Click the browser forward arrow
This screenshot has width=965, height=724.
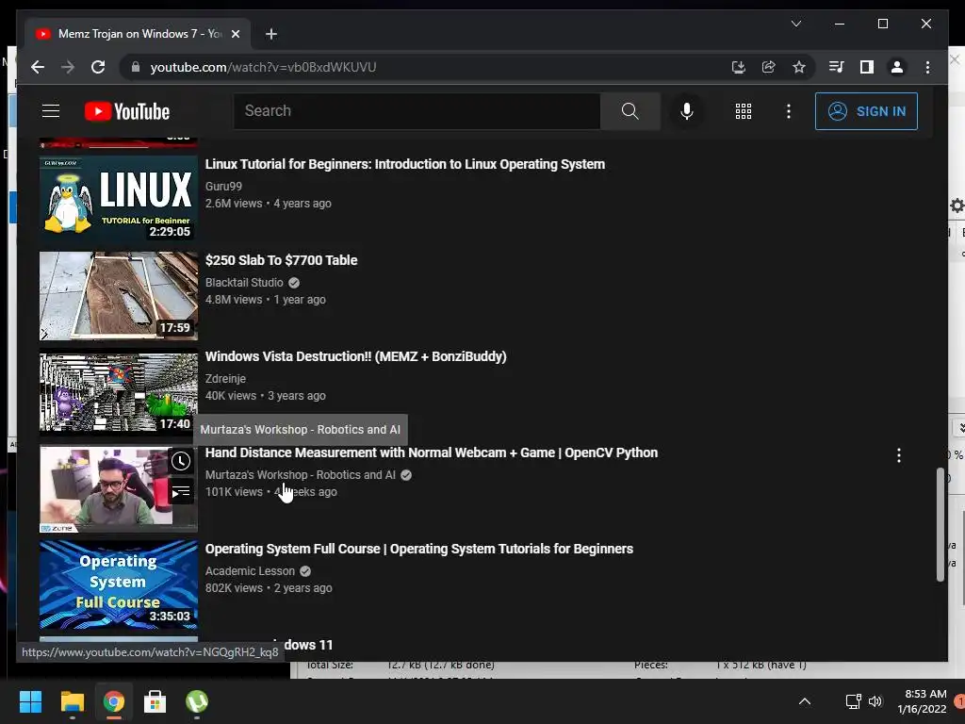[68, 67]
